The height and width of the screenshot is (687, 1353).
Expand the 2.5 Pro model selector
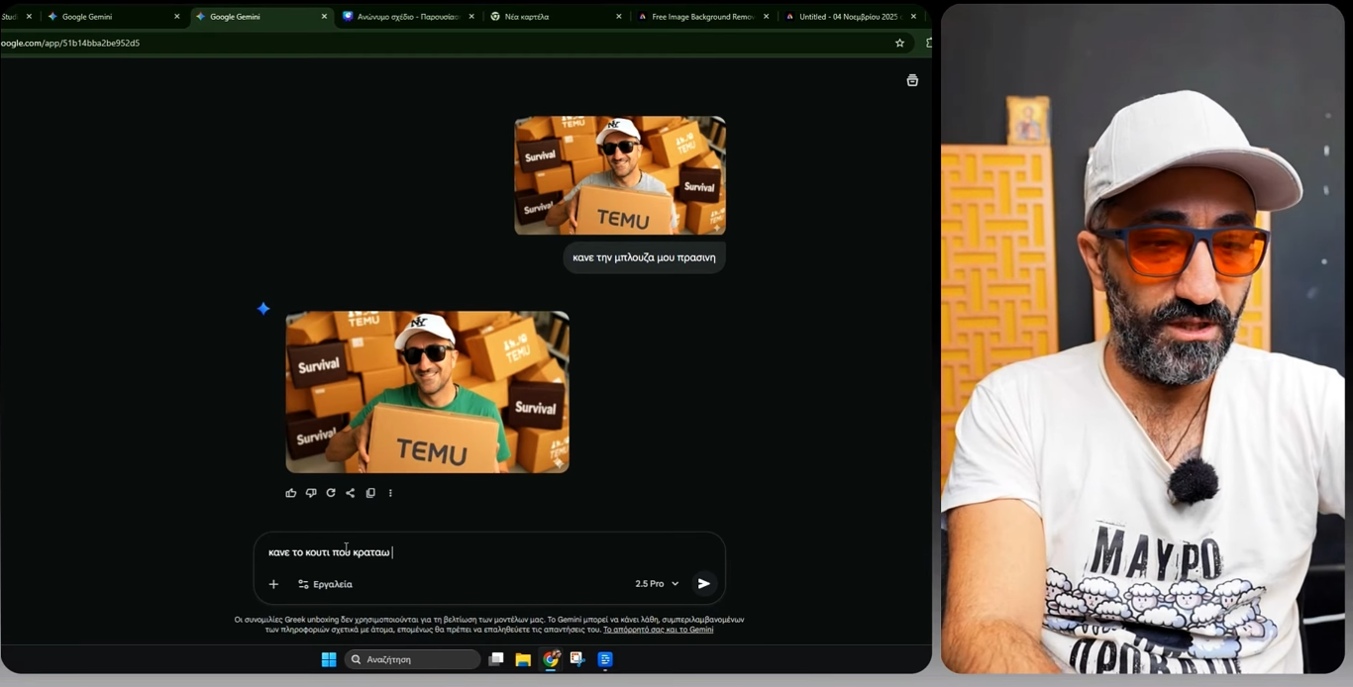coord(657,584)
